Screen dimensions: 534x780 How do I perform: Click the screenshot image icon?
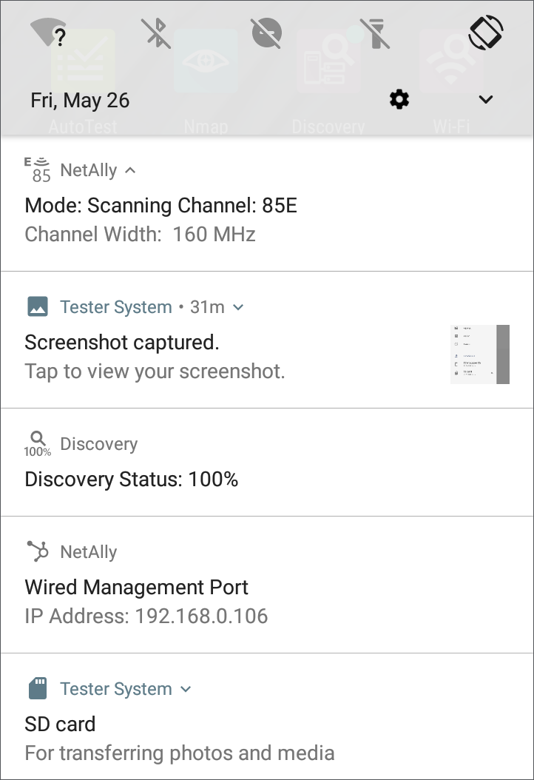[38, 306]
